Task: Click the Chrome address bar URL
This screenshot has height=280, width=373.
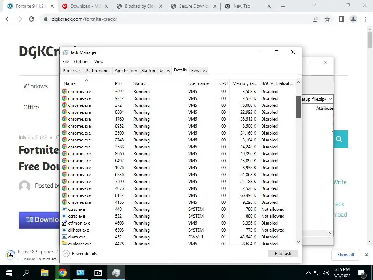Action: pyautogui.click(x=84, y=19)
